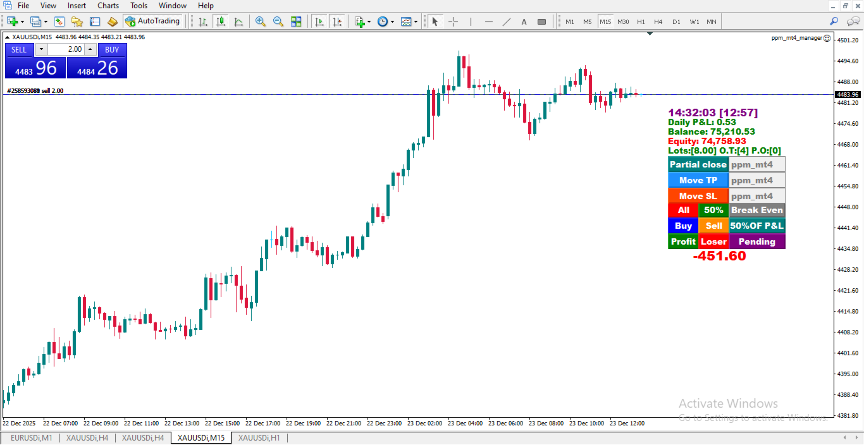Select the Text label tool
Screen dimensions: 864x445
pyautogui.click(x=524, y=21)
